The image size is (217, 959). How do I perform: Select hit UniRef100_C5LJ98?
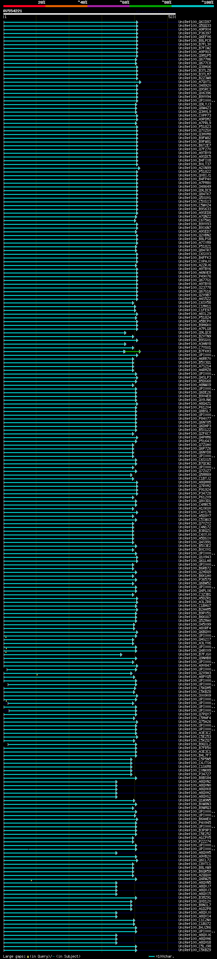click(195, 946)
